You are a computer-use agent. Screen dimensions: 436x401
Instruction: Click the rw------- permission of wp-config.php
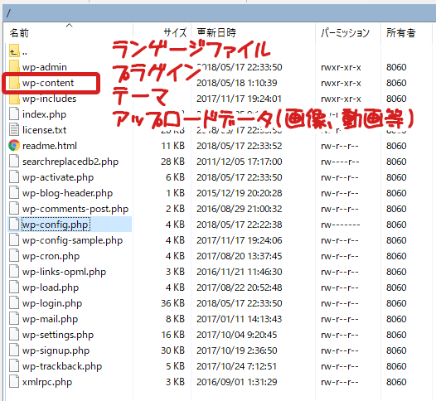(x=341, y=225)
